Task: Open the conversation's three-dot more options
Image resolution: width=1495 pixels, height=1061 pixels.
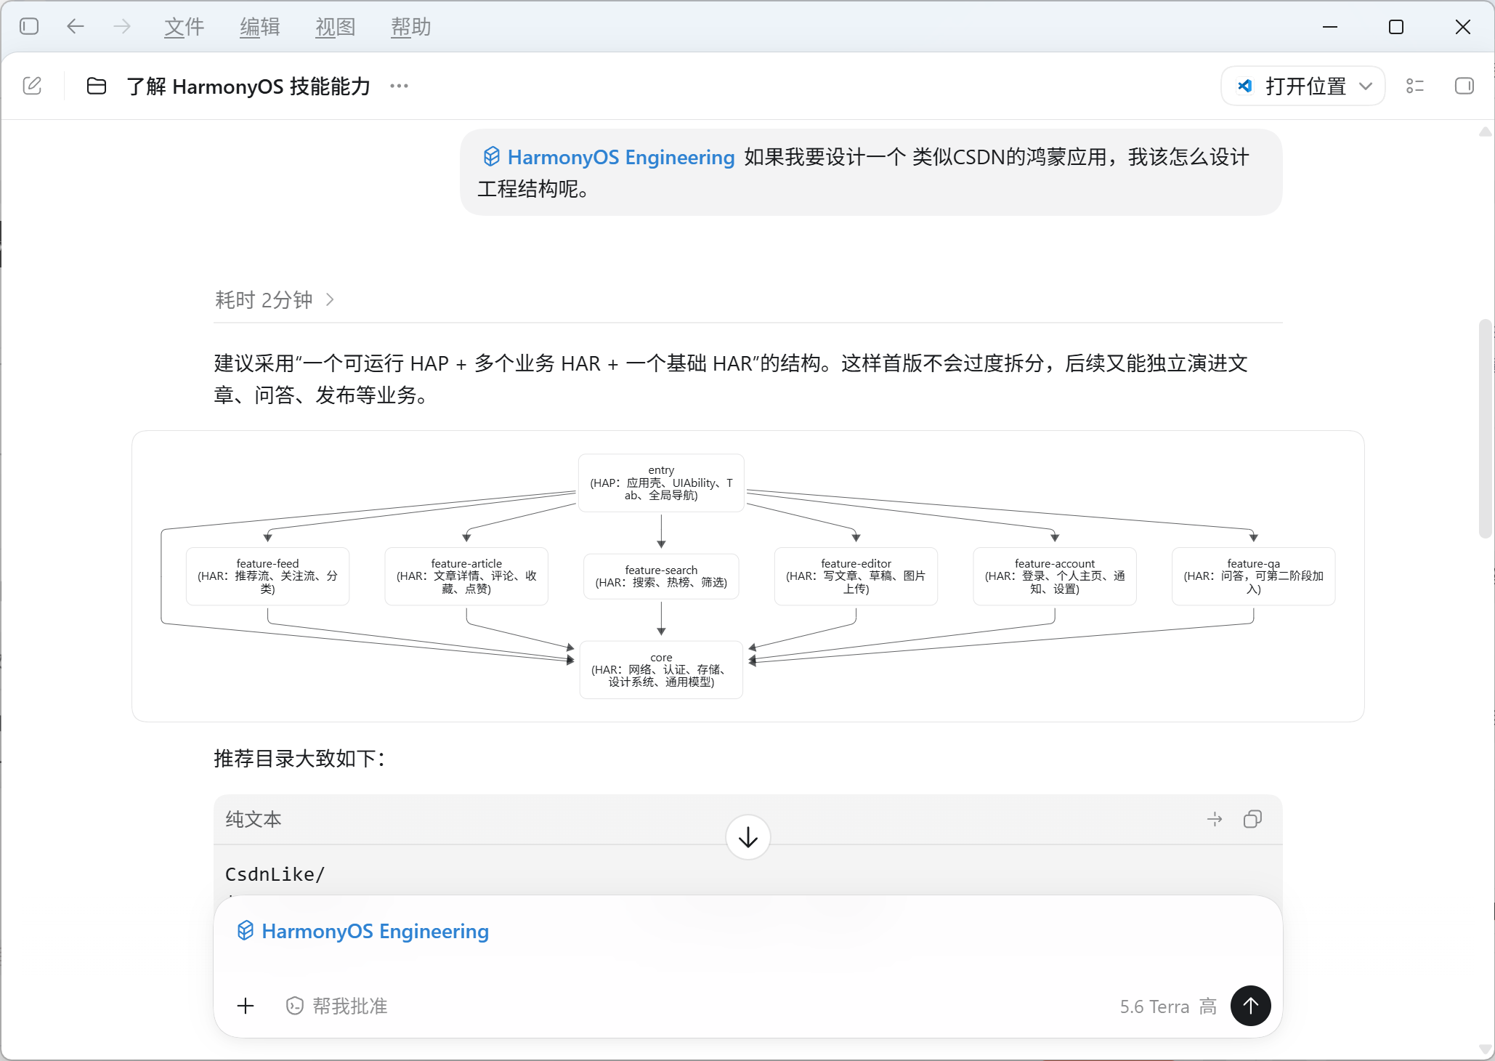Action: point(399,86)
